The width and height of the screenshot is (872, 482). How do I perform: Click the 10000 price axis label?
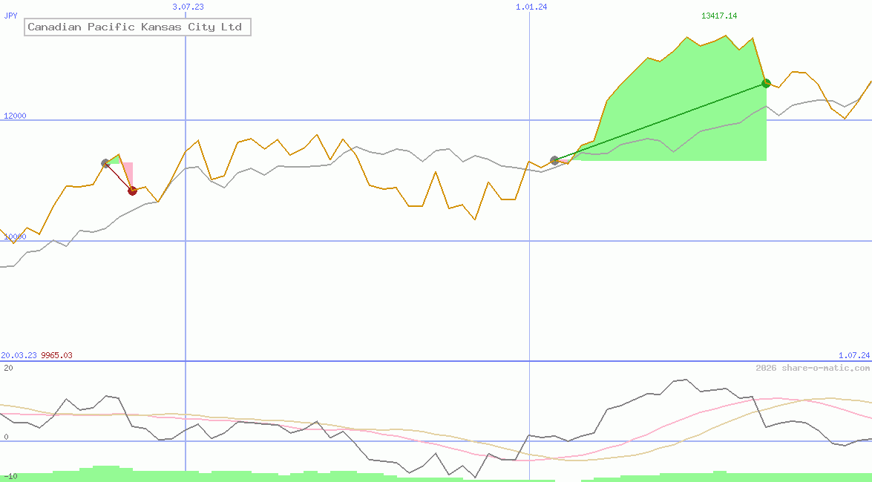(x=15, y=237)
